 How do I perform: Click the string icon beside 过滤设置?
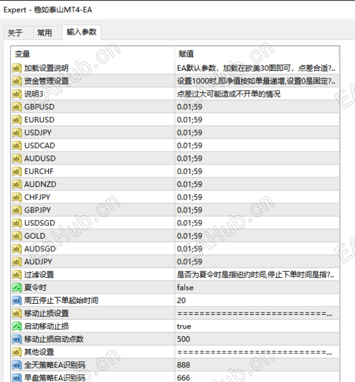(17, 275)
